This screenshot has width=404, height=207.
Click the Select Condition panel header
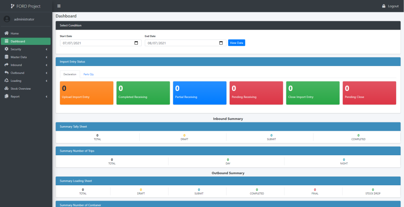228,25
